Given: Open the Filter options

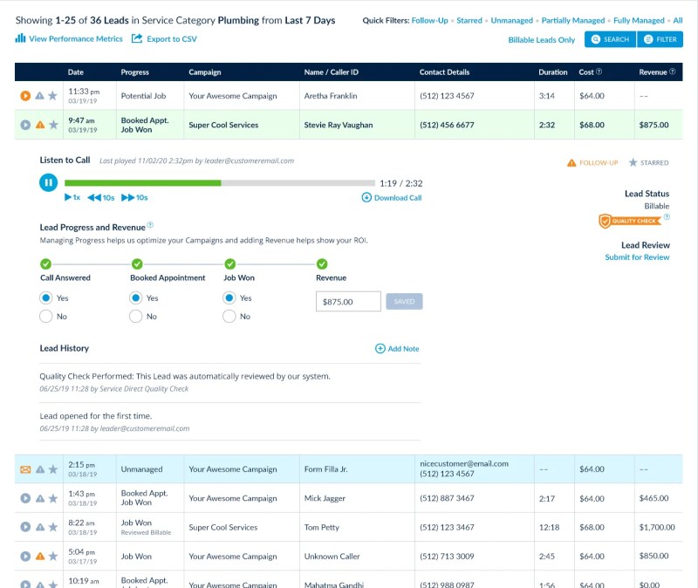Looking at the screenshot, I should (x=660, y=39).
